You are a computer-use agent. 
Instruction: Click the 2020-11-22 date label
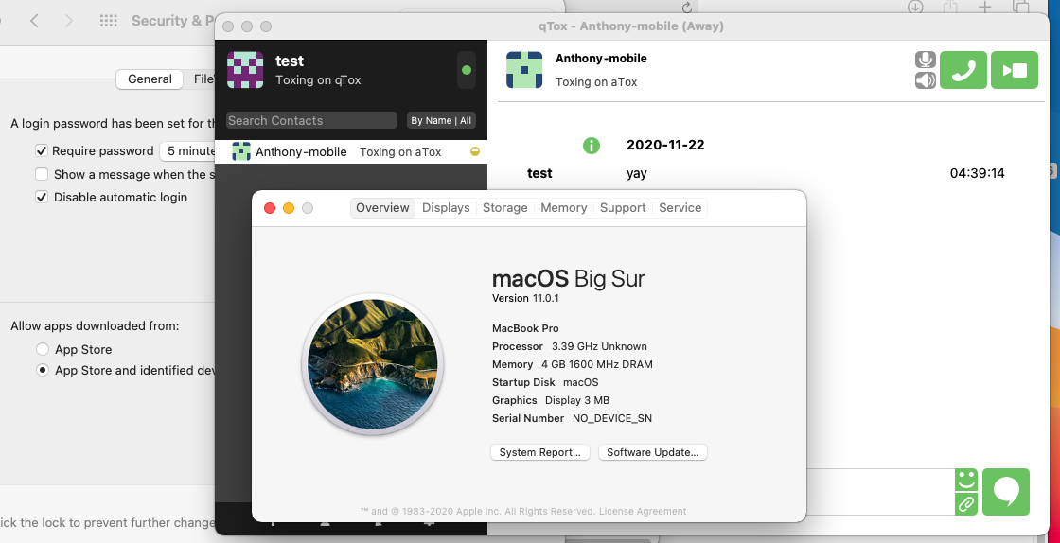pos(665,145)
